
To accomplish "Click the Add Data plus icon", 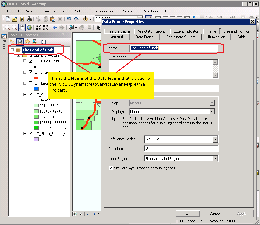I will pos(86,19).
